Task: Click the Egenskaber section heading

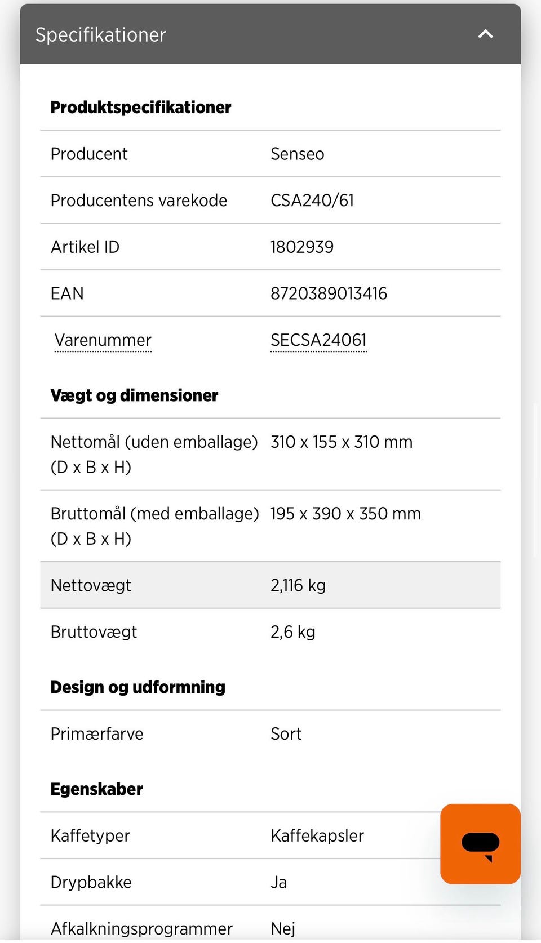Action: (96, 789)
